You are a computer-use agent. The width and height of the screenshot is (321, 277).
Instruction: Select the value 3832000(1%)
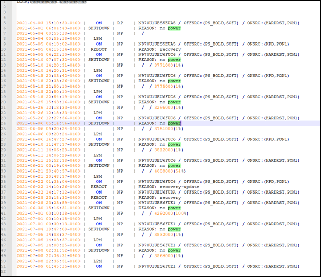coord(169,235)
